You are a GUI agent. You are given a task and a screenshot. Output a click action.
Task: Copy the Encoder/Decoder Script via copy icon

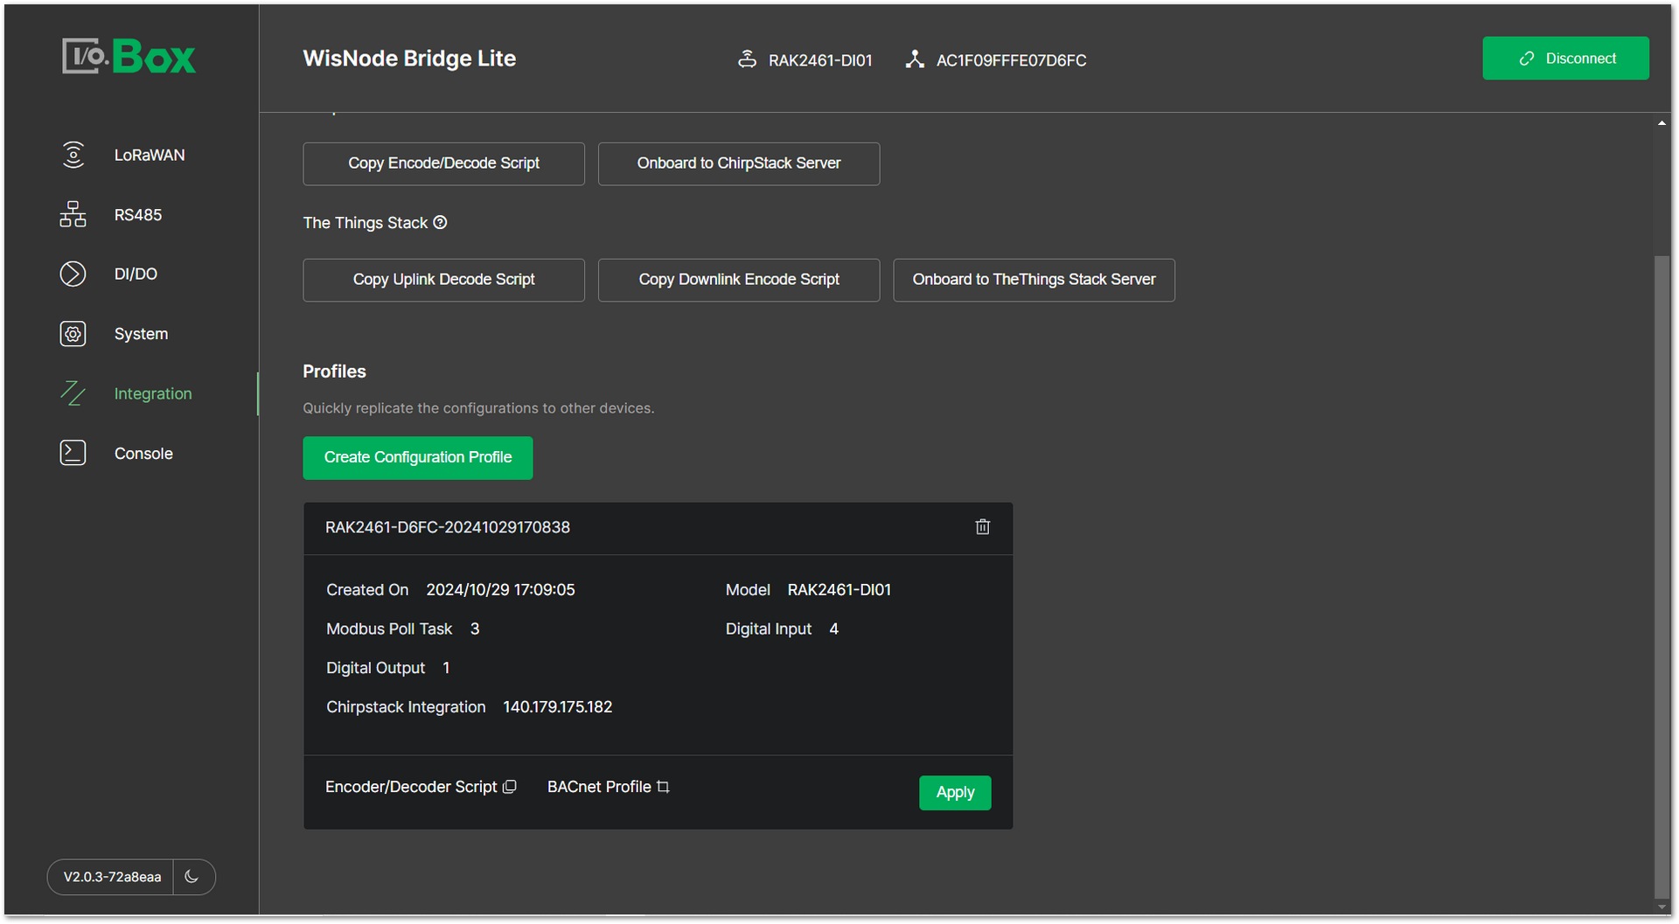click(510, 787)
